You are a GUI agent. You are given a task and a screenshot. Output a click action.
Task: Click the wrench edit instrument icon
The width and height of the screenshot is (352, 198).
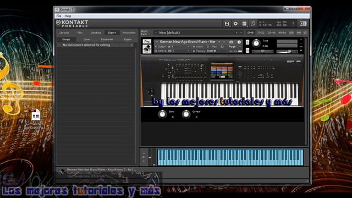tap(147, 42)
